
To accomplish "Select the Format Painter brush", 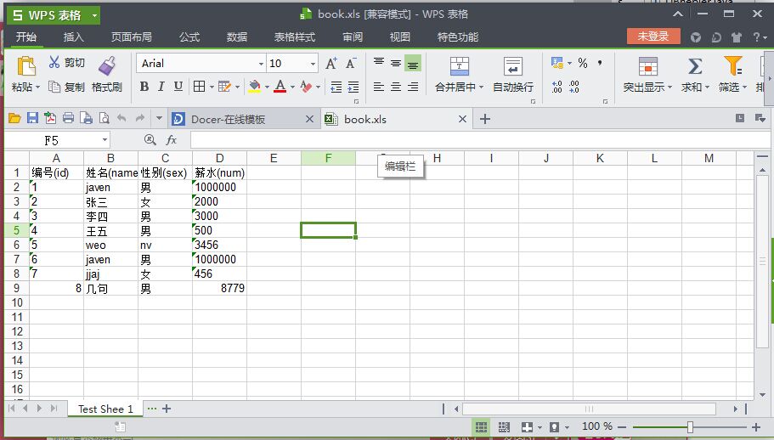I will tap(107, 65).
